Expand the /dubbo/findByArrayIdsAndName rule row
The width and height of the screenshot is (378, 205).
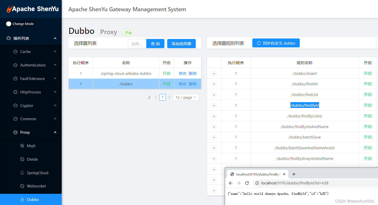point(214,159)
